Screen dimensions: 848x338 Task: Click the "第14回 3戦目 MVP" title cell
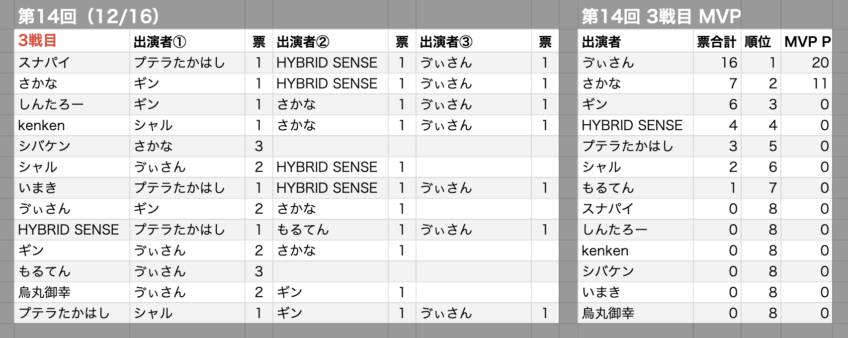(661, 16)
